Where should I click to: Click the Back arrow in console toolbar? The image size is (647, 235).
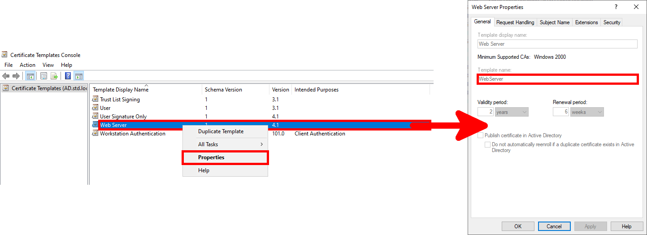[x=6, y=76]
